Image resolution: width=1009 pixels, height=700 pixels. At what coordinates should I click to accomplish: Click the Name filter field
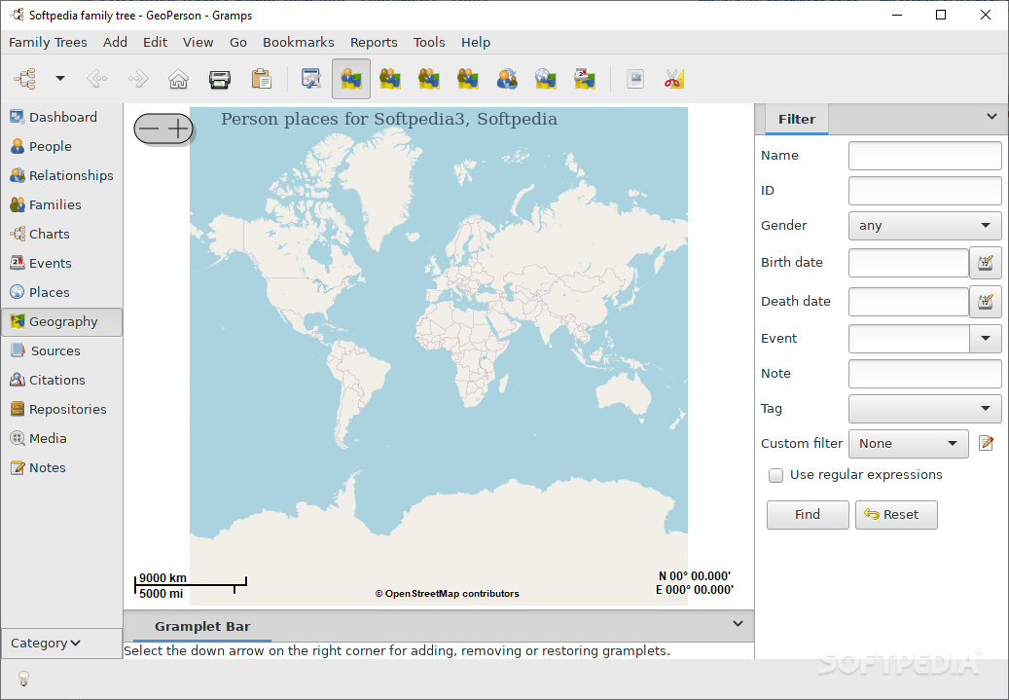click(x=924, y=156)
